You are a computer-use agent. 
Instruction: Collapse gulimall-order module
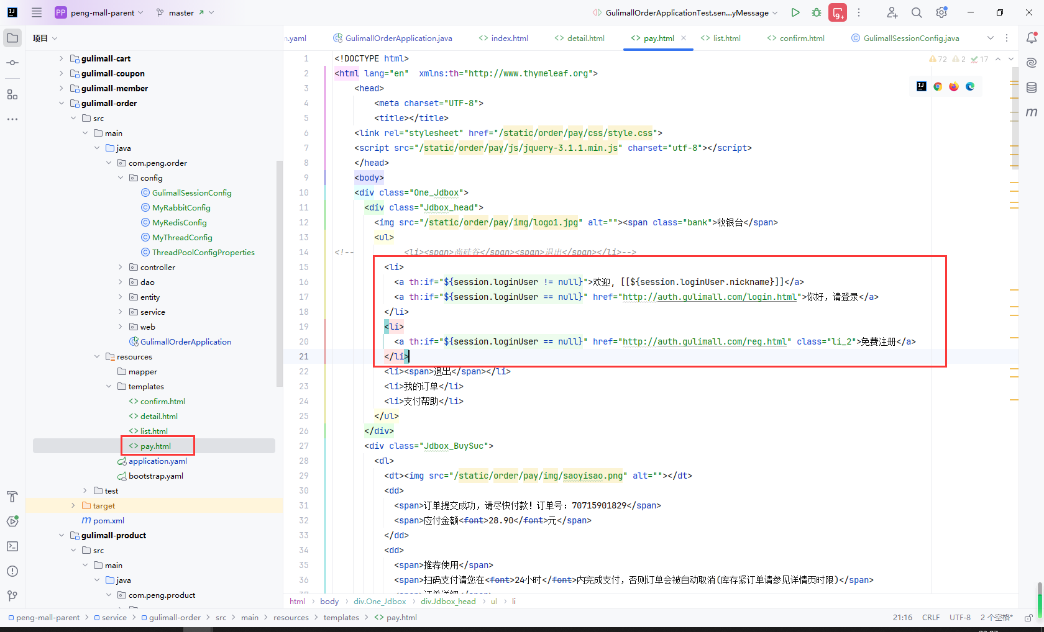(61, 103)
